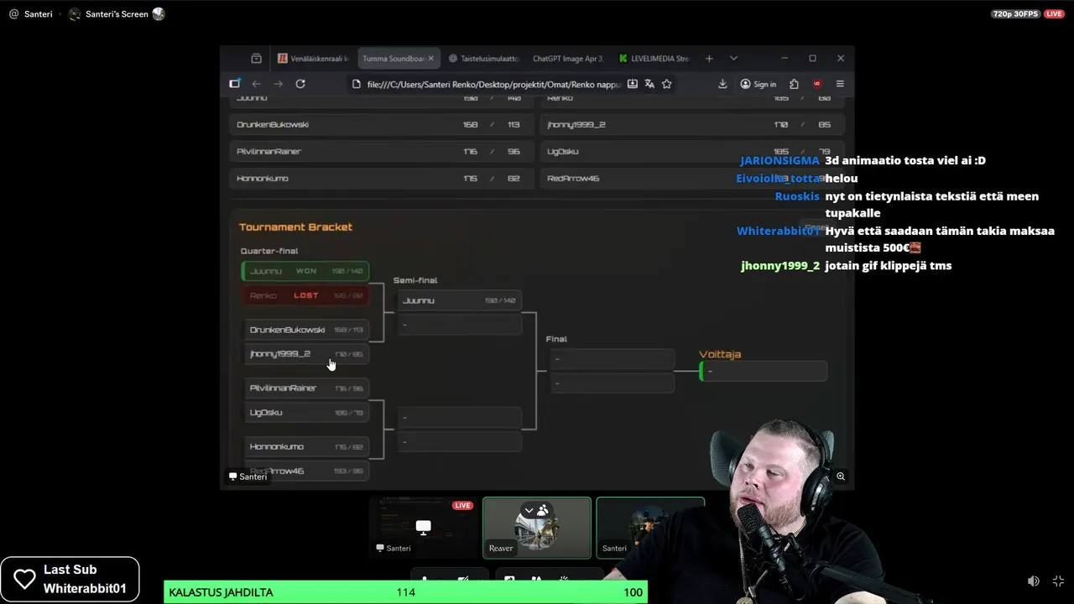
Task: Switch to the Taistelusimulaattori tab
Action: click(484, 59)
